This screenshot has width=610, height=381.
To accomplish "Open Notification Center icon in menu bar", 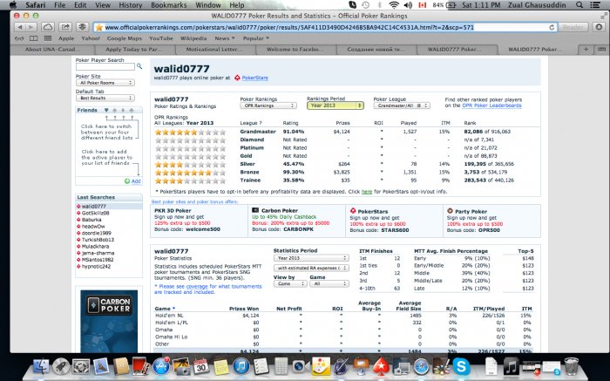I will [x=595, y=5].
